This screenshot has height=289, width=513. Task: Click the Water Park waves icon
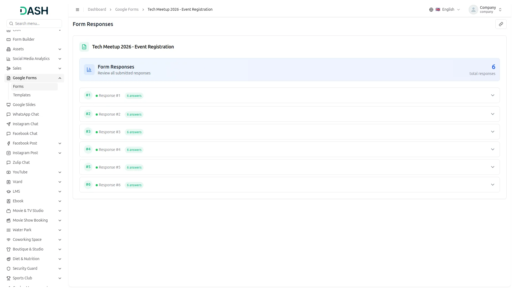[x=9, y=230]
